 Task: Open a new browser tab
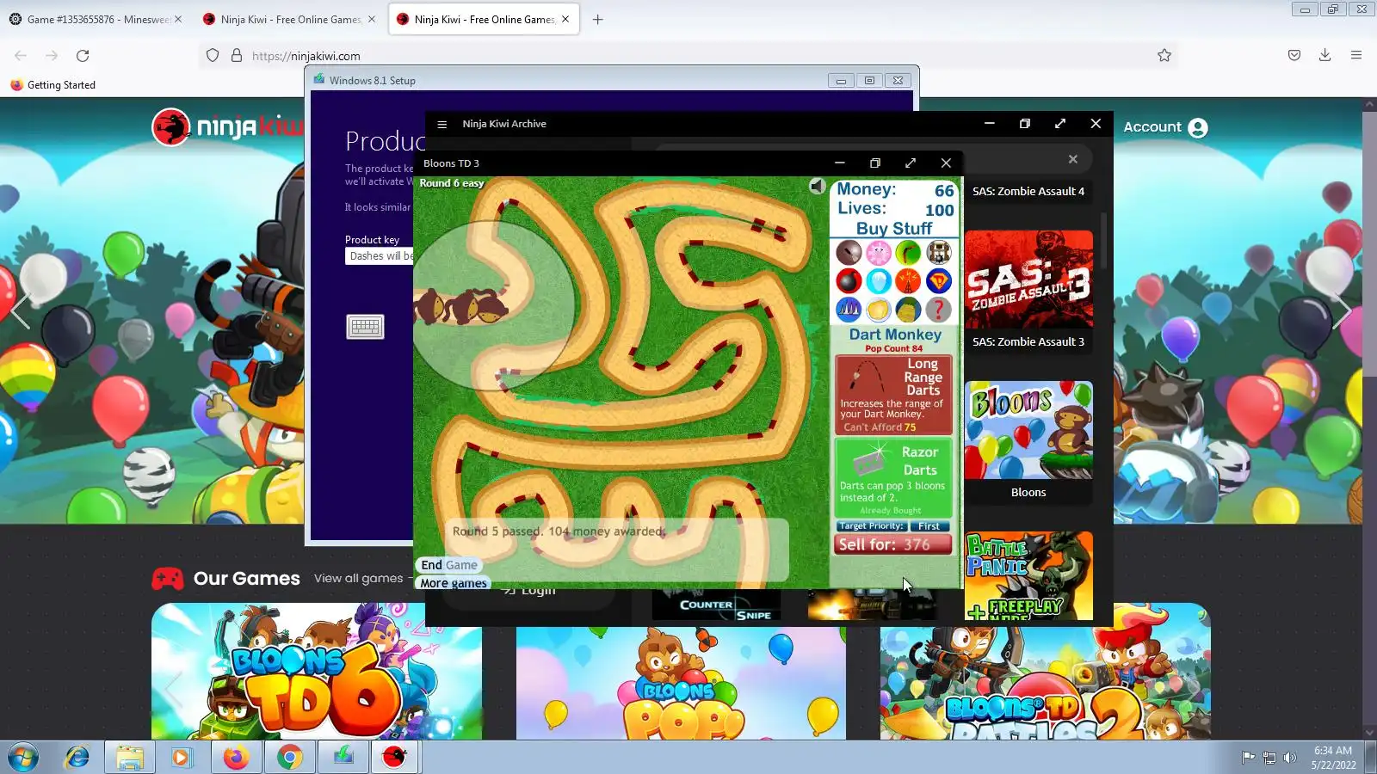[598, 19]
